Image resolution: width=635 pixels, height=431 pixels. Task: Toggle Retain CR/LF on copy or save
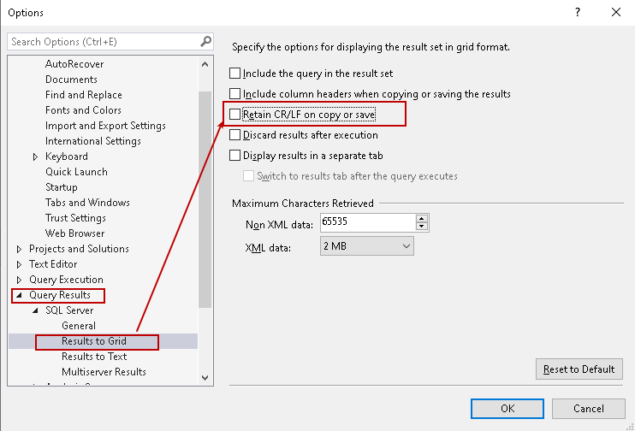pos(235,114)
